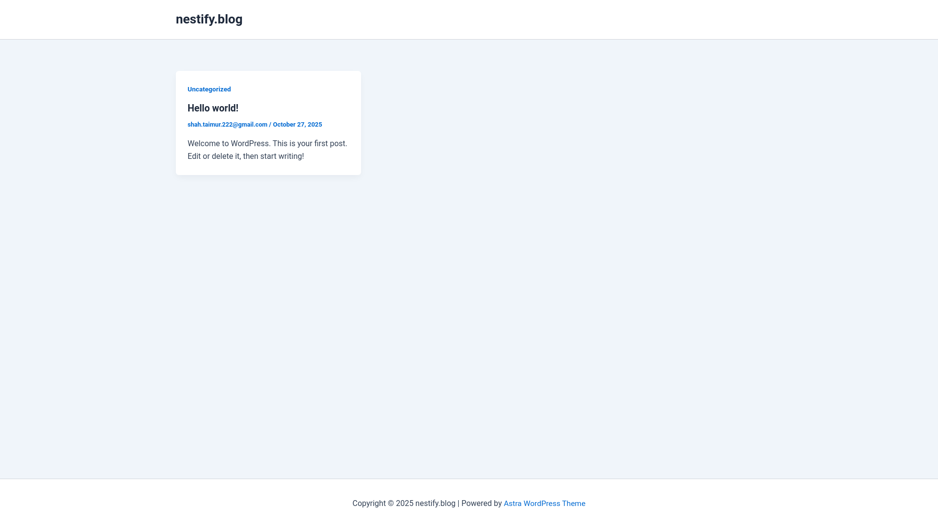Click the © symbol in footer
The width and height of the screenshot is (938, 528).
click(391, 504)
